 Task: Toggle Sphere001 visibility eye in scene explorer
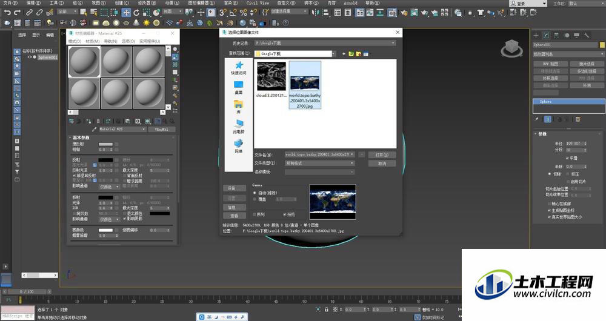(x=29, y=57)
